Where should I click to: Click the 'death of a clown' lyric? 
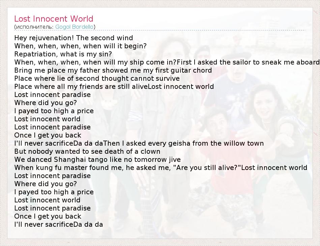click(x=87, y=151)
